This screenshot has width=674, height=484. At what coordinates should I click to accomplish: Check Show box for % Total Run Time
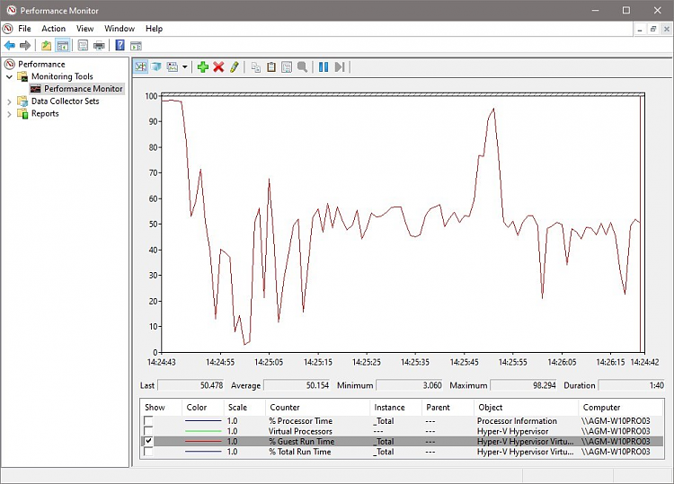point(148,452)
